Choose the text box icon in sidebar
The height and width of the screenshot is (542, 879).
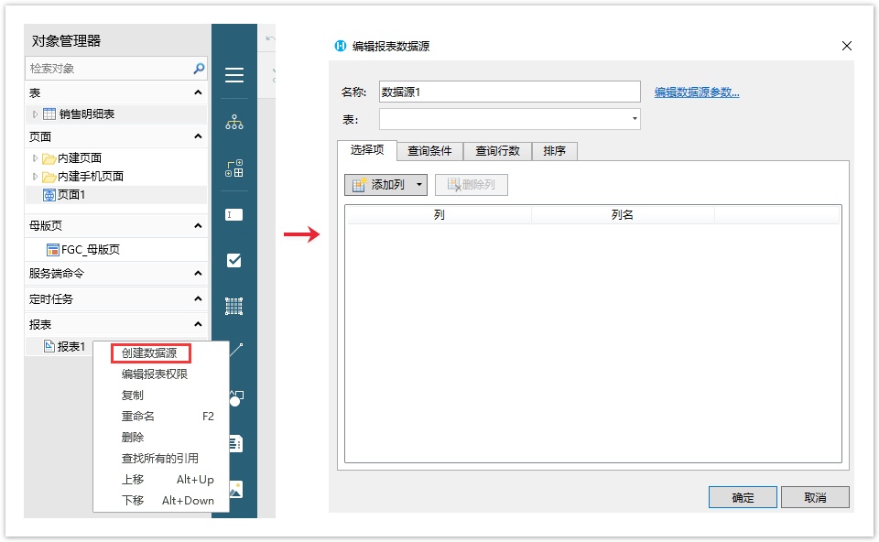tap(234, 214)
